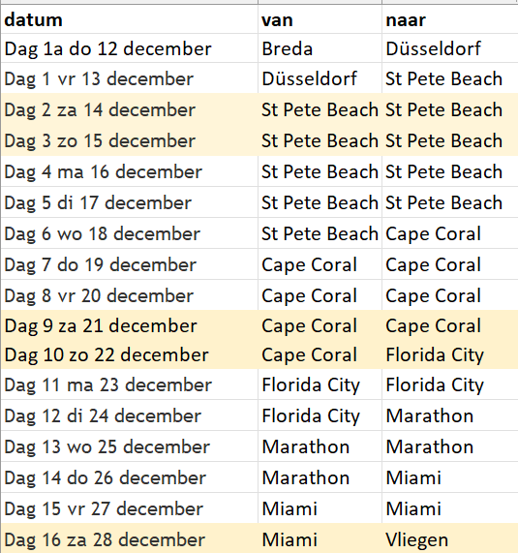Screen dimensions: 518x553
Task: Select the 'van' header cell
Action: point(320,19)
